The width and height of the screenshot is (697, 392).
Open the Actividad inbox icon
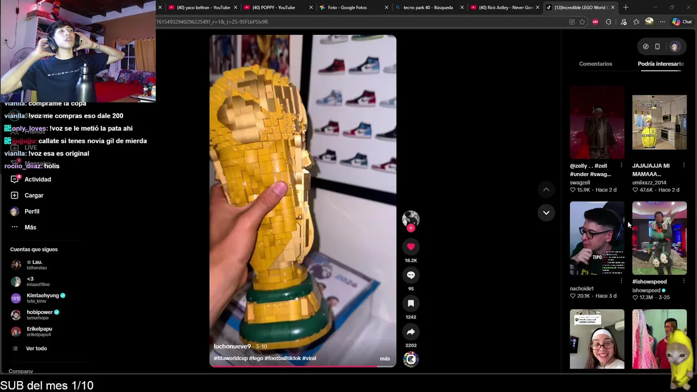15,179
